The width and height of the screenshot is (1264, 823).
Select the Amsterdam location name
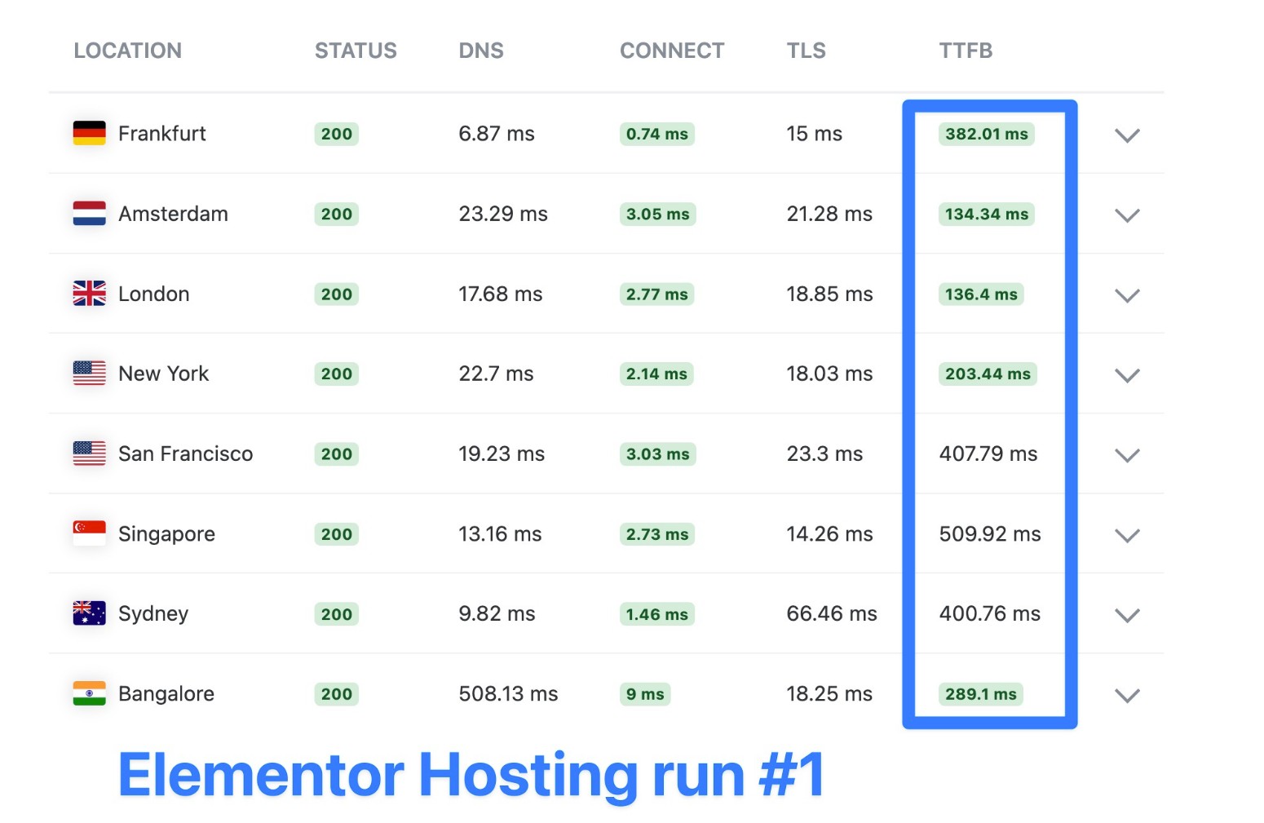(173, 214)
